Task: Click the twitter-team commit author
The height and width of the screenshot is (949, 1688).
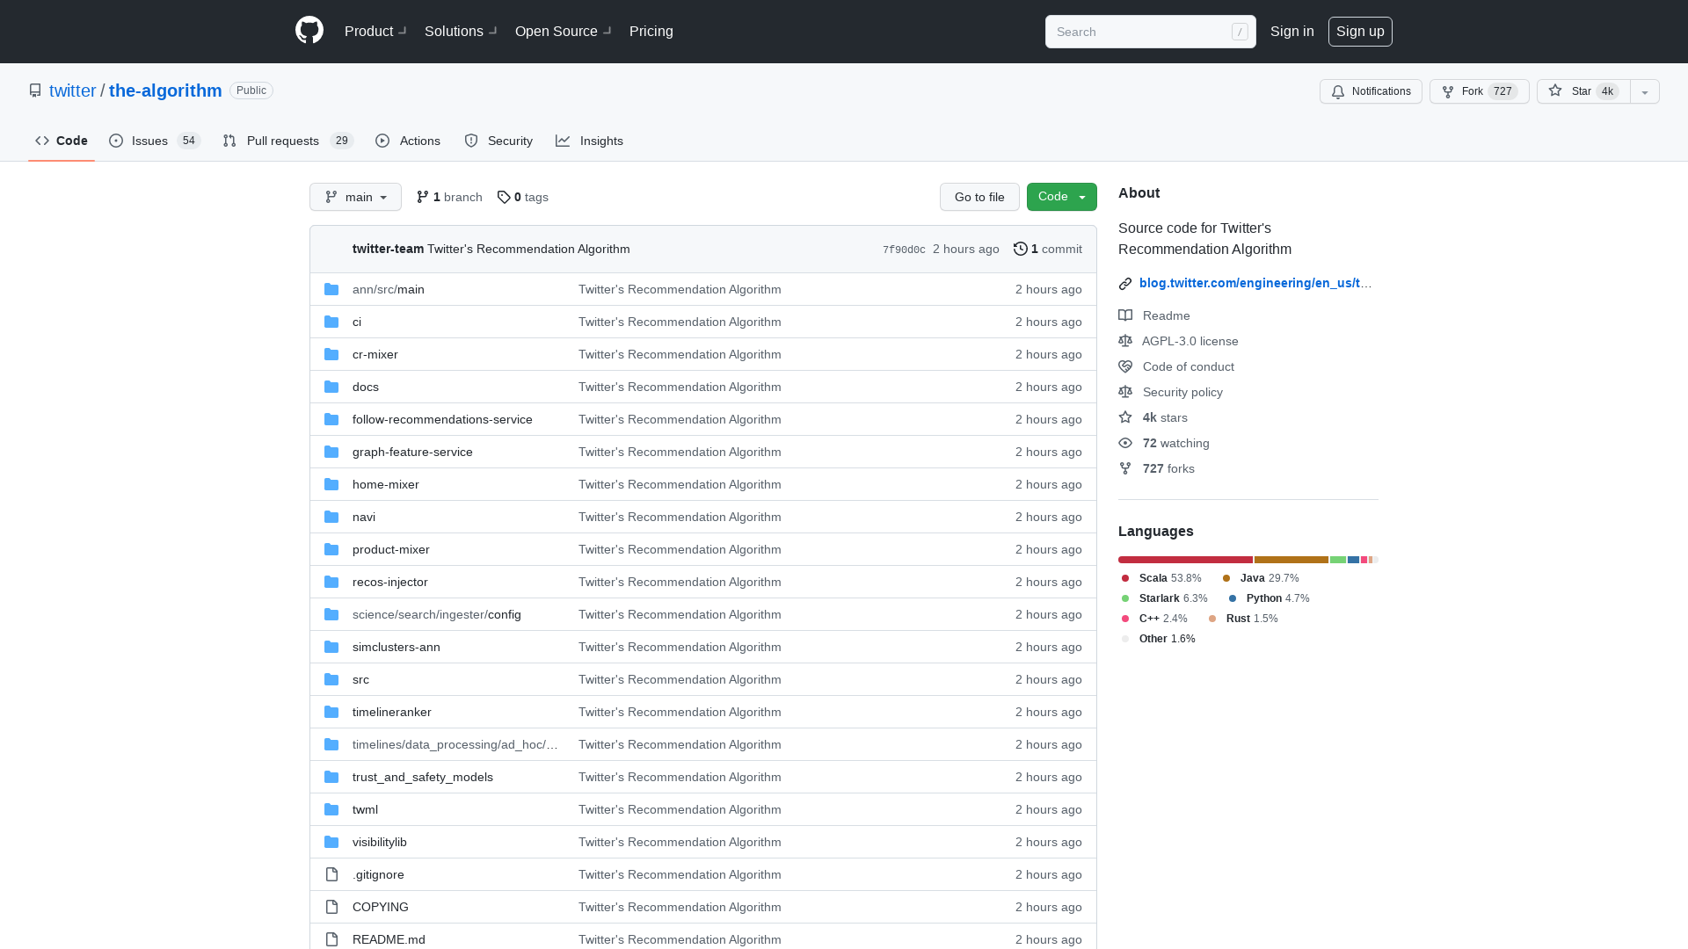Action: point(388,249)
